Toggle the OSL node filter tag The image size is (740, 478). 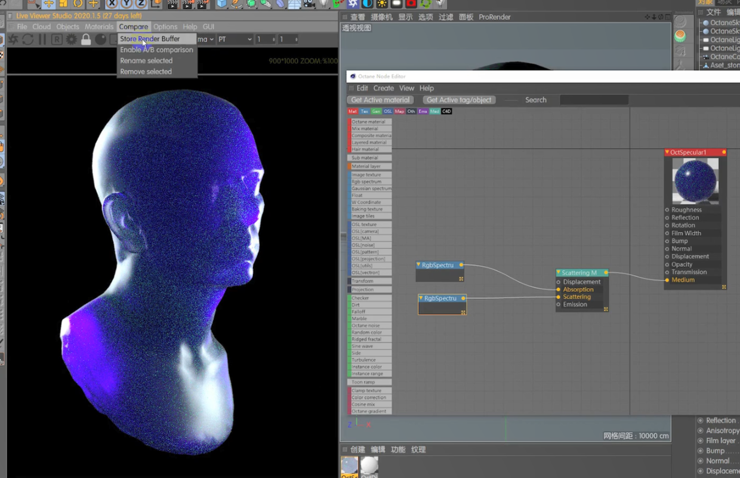coord(388,112)
